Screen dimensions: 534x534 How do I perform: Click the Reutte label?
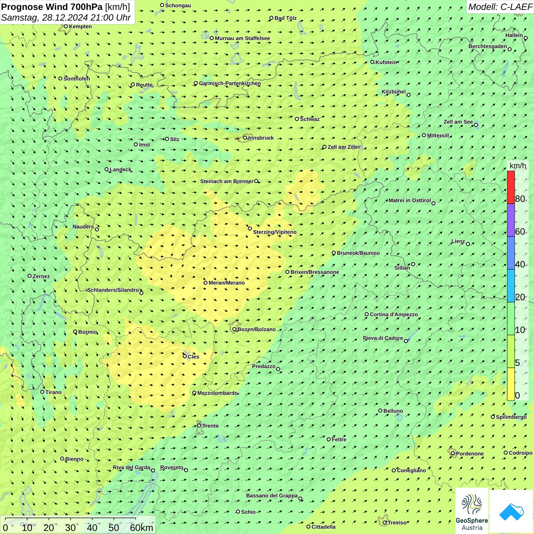click(x=144, y=85)
